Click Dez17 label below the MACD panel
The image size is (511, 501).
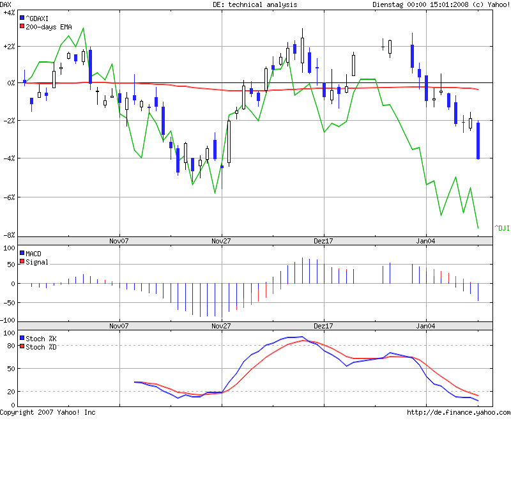(x=323, y=326)
